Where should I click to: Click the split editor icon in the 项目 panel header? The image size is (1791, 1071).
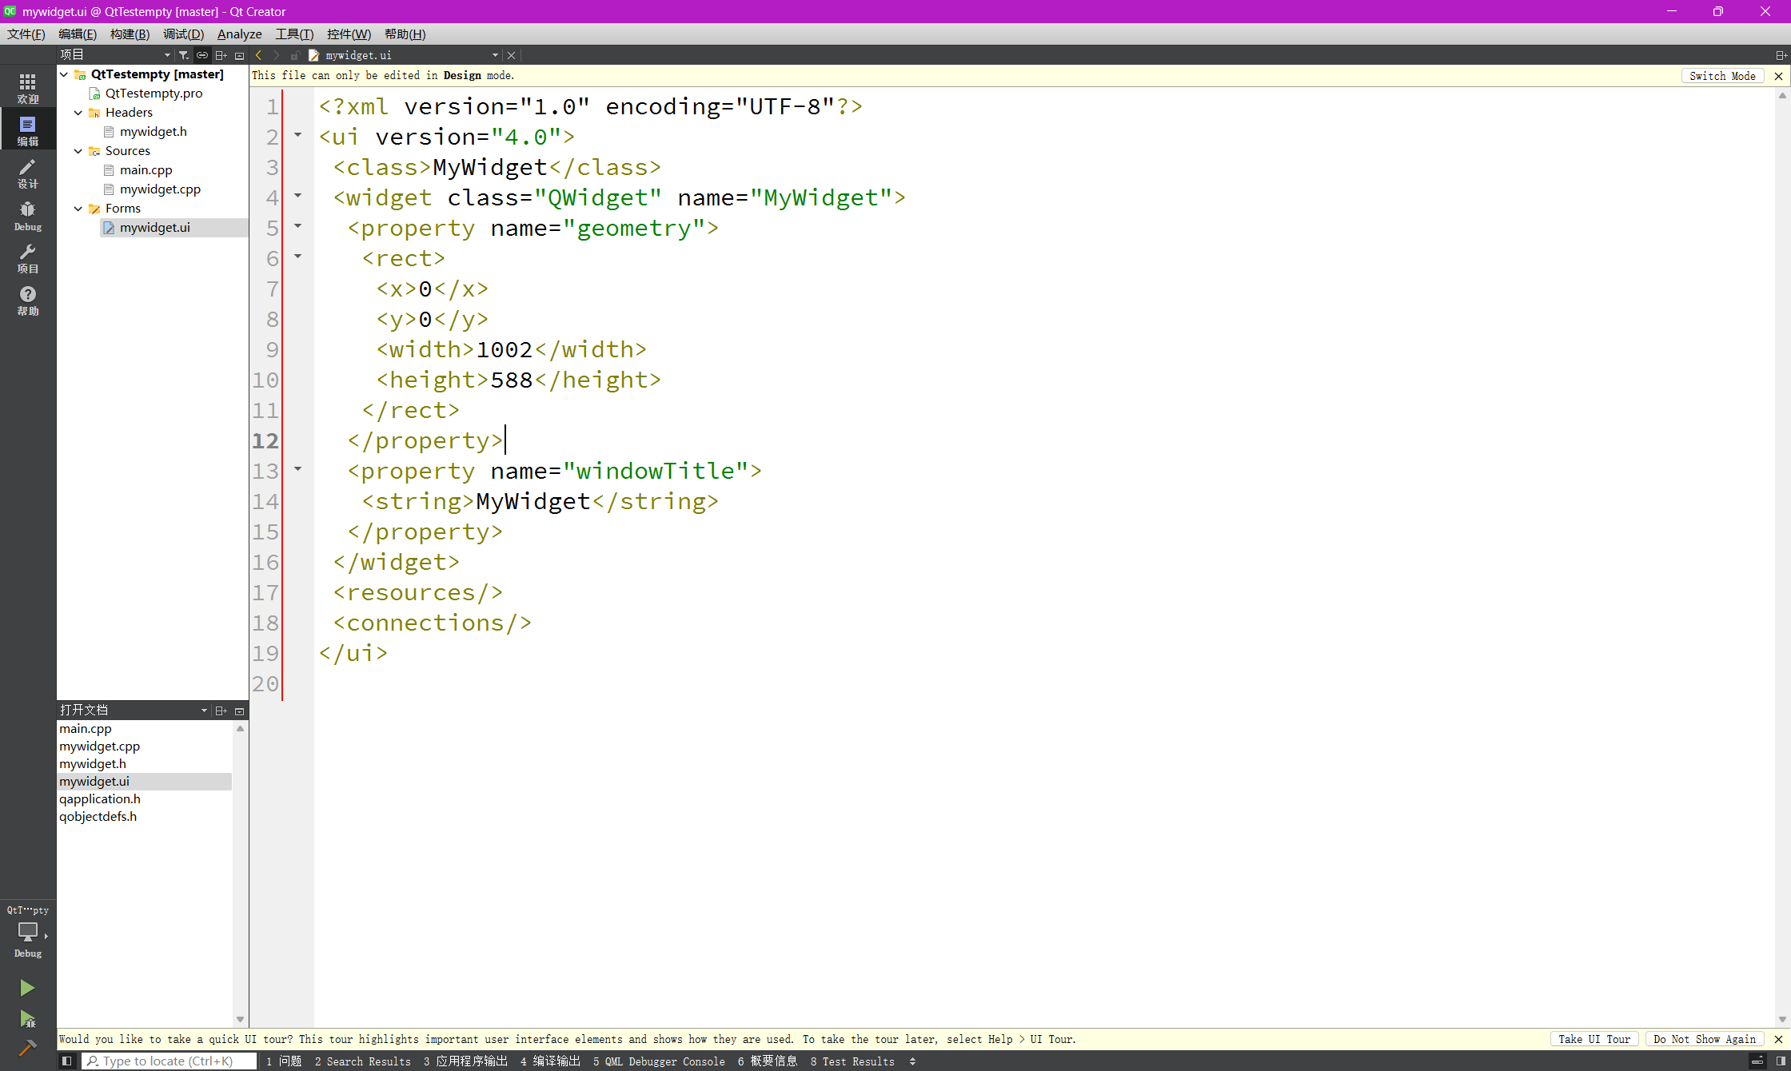(221, 55)
